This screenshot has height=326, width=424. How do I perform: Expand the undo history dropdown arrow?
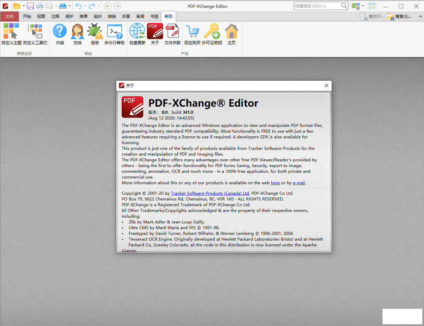(x=85, y=6)
